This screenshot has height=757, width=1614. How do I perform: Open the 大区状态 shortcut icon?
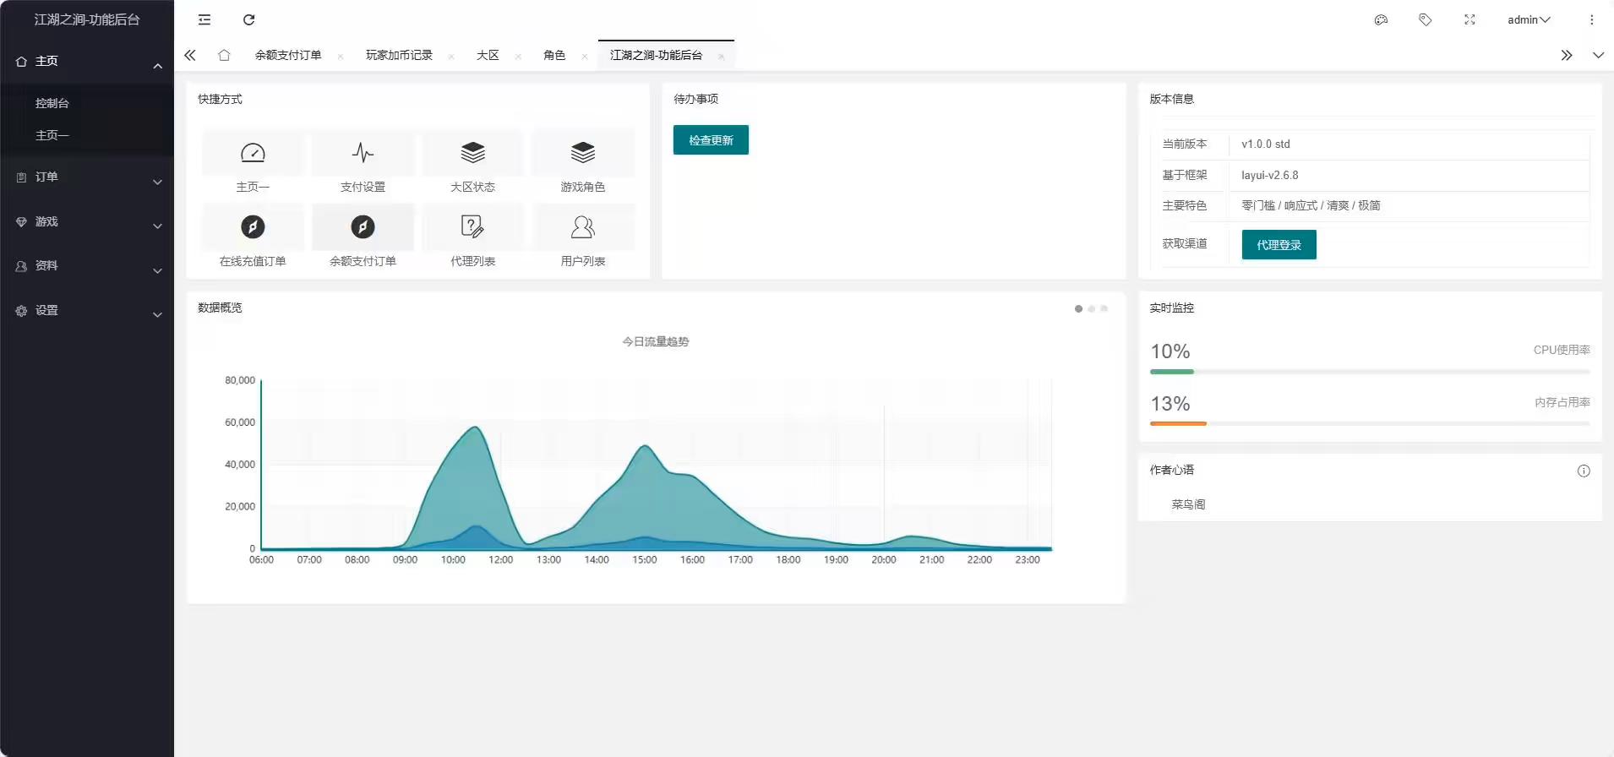[472, 153]
